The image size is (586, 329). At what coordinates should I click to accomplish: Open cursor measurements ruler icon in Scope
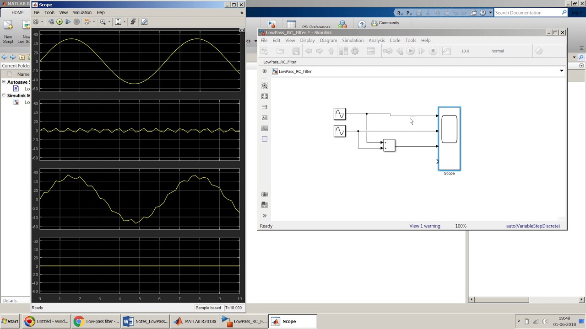pyautogui.click(x=144, y=21)
